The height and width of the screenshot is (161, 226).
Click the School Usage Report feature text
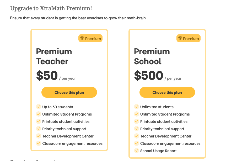point(158,151)
